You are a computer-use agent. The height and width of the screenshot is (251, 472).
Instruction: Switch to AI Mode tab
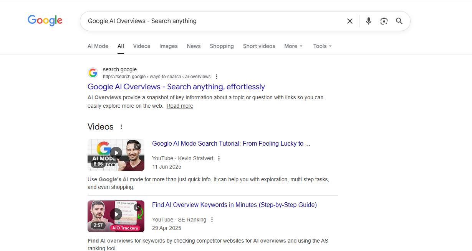(x=98, y=46)
